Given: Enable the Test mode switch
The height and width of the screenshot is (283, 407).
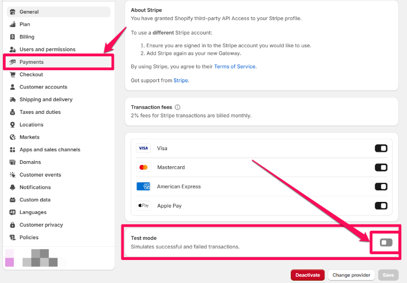Looking at the screenshot, I should point(386,243).
